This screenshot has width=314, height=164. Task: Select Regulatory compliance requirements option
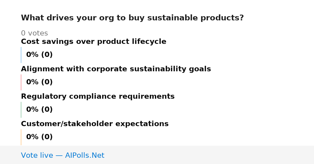pyautogui.click(x=98, y=97)
